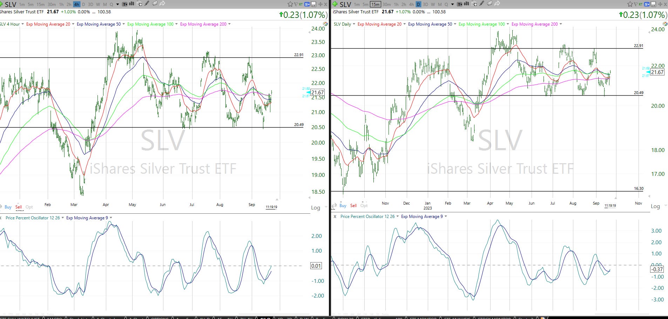Switch right chart to 4h timeframe
This screenshot has width=668, height=319.
pos(411,5)
